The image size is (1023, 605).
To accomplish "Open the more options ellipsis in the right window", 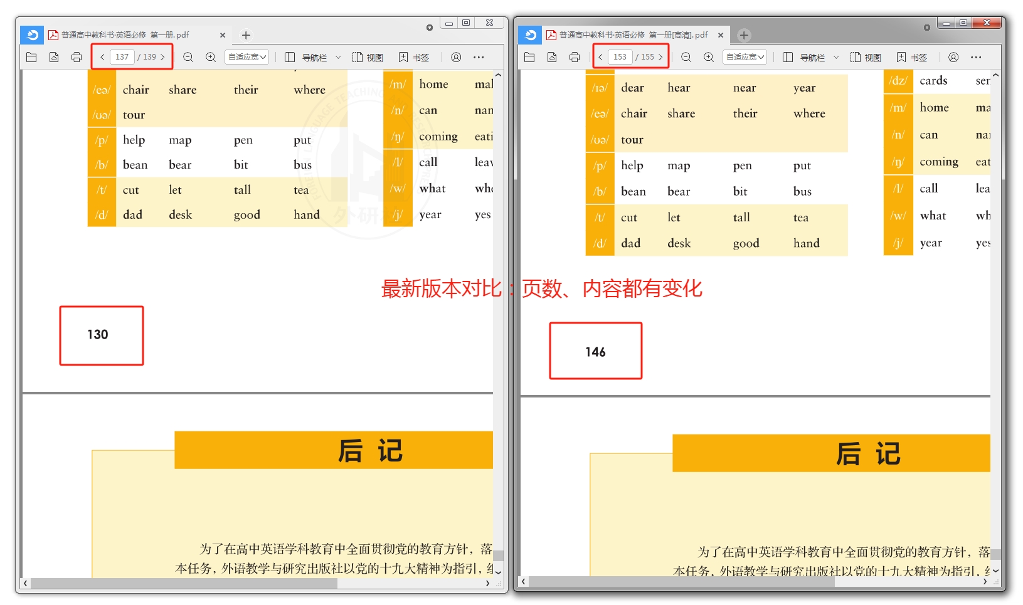I will [976, 57].
